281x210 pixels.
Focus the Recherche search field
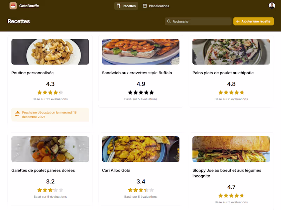pyautogui.click(x=200, y=21)
